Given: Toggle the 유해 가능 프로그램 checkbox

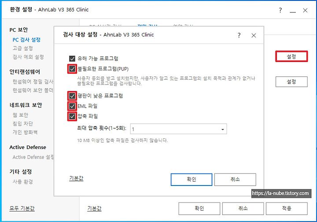Looking at the screenshot, I should (72, 59).
